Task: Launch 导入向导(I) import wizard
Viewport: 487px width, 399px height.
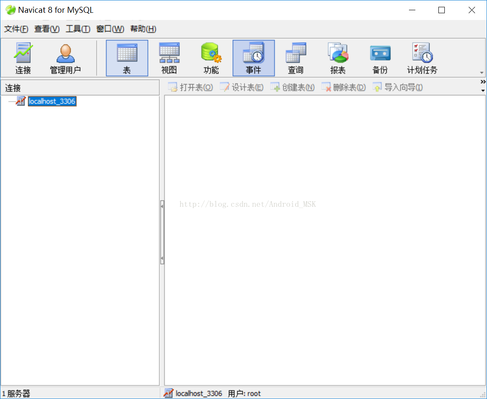Action: pos(397,87)
